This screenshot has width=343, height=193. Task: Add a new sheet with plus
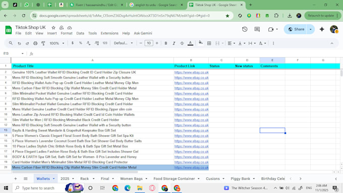pyautogui.click(x=15, y=179)
